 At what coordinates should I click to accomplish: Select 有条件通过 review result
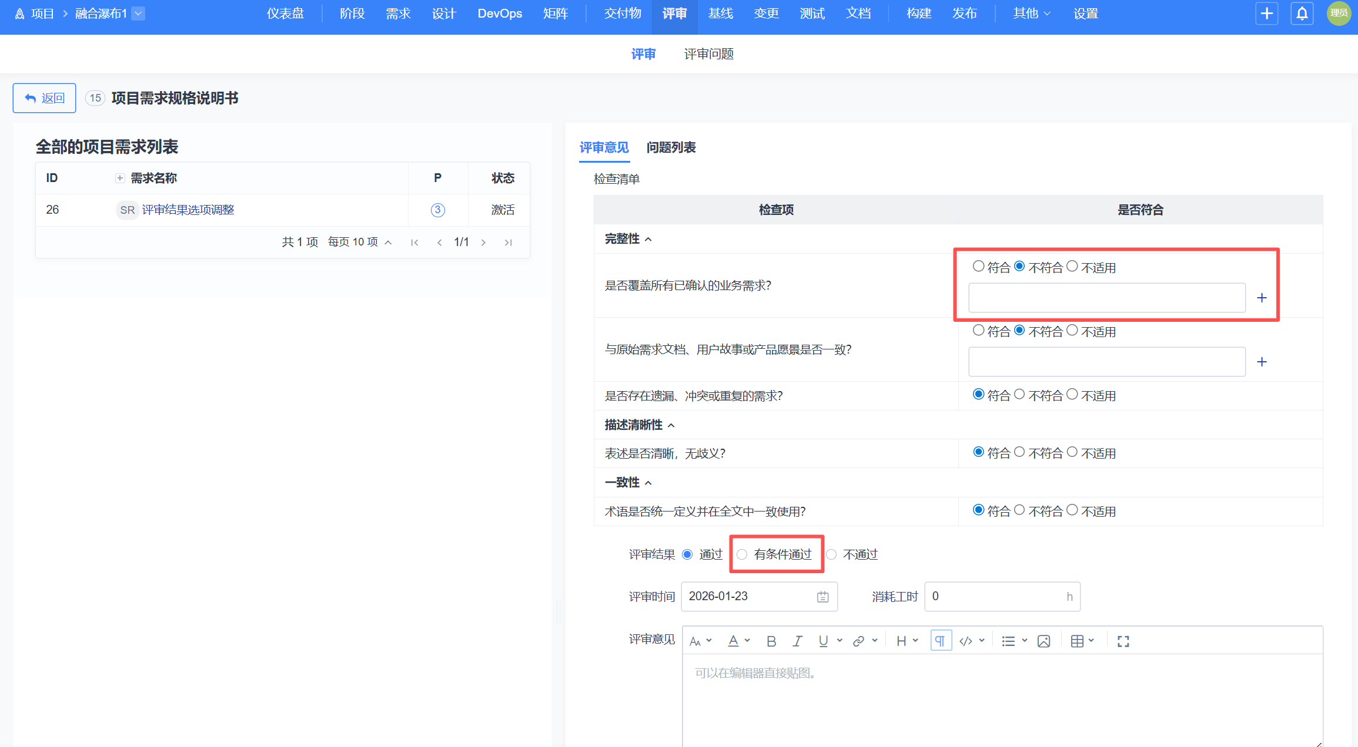pyautogui.click(x=742, y=554)
